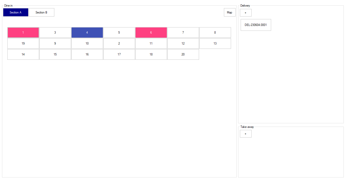This screenshot has height=179, width=345.
Task: Click table 15
Action: (x=55, y=54)
